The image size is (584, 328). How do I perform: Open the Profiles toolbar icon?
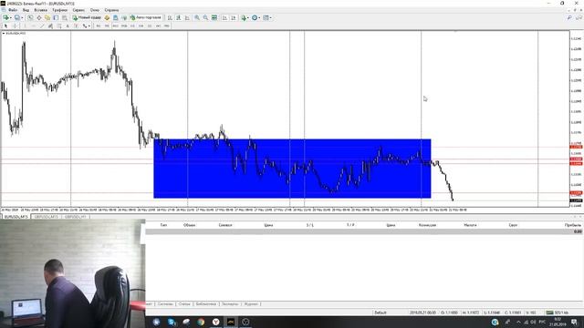(17, 17)
